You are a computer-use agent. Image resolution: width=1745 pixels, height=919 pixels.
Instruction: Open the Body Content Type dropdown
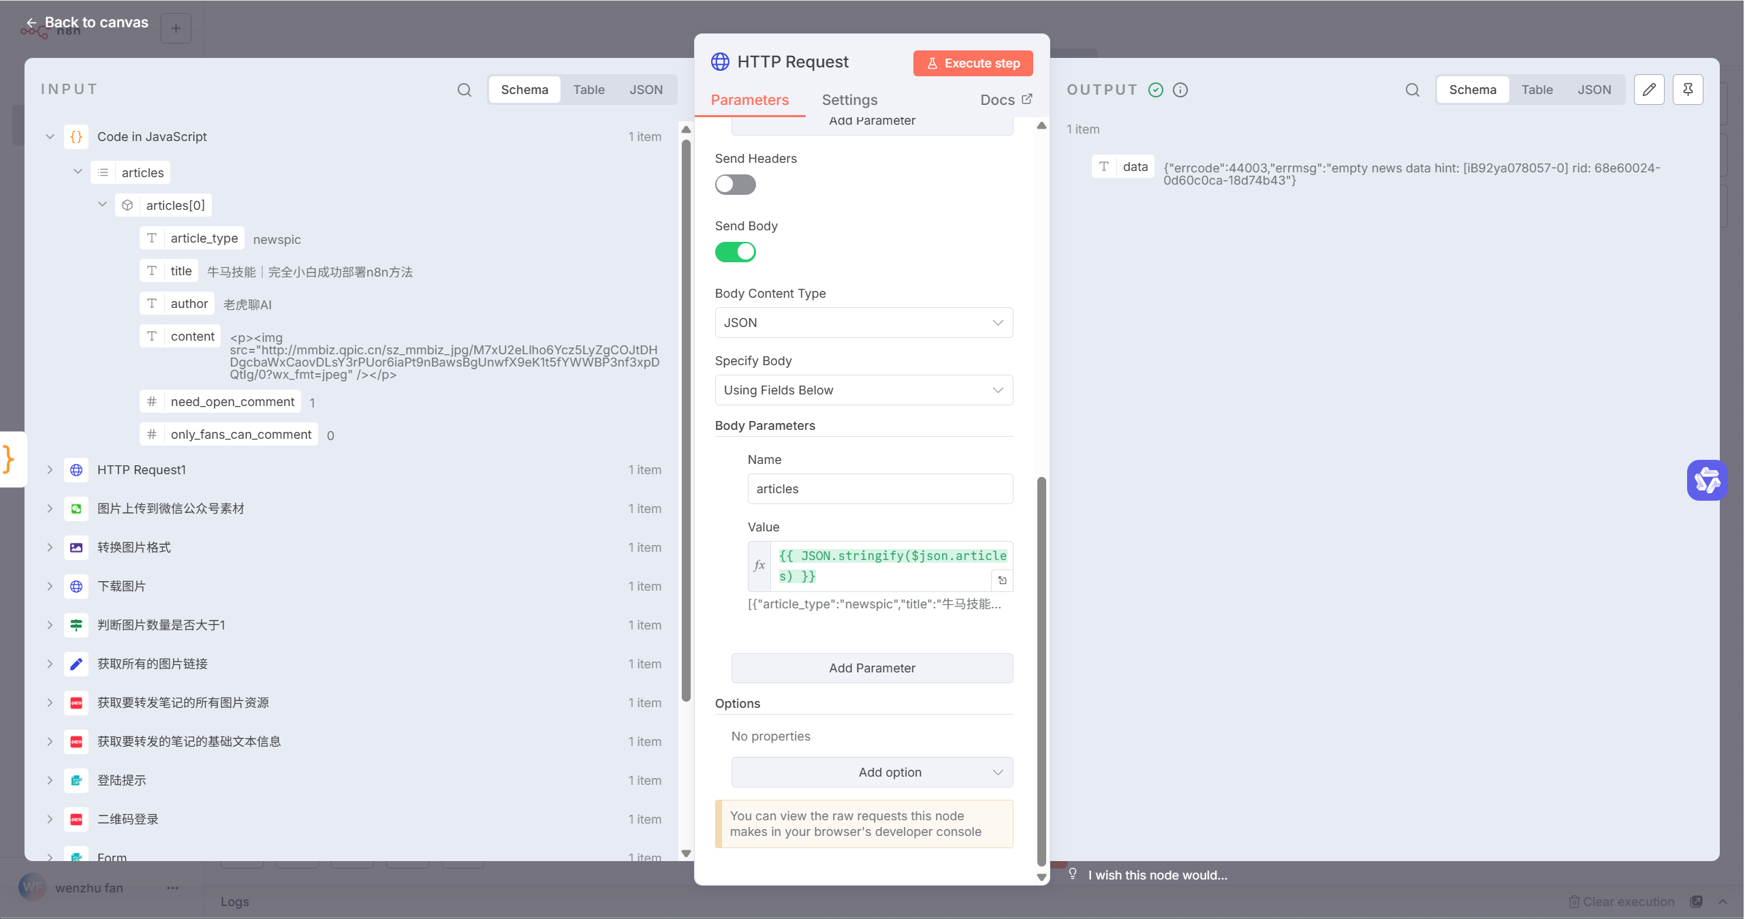click(864, 323)
